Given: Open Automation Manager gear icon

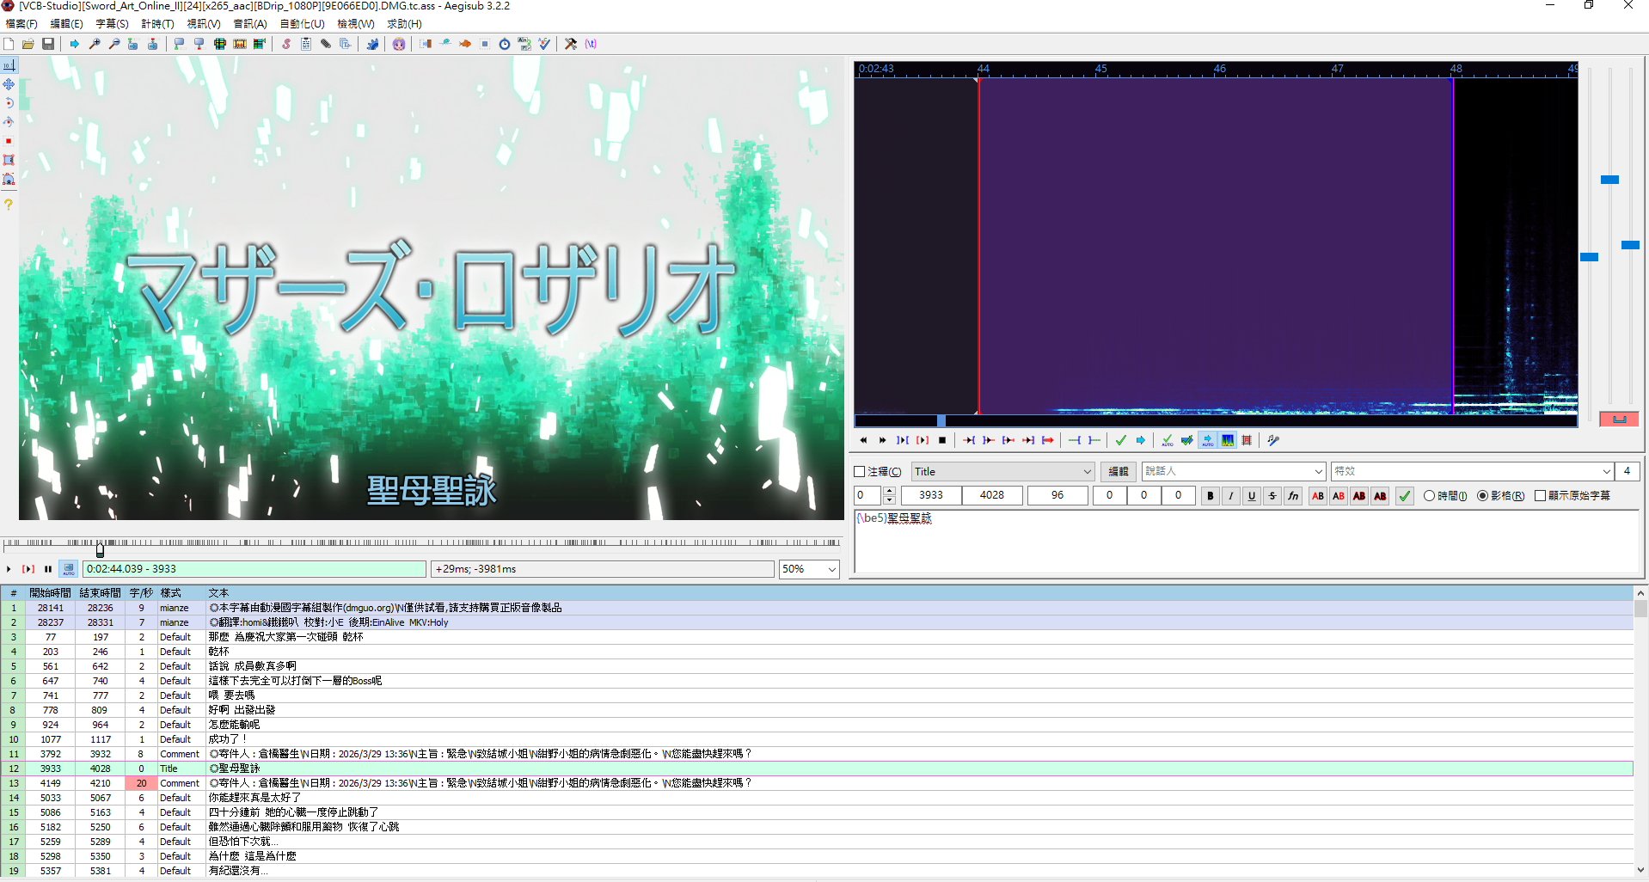Looking at the screenshot, I should click(372, 44).
